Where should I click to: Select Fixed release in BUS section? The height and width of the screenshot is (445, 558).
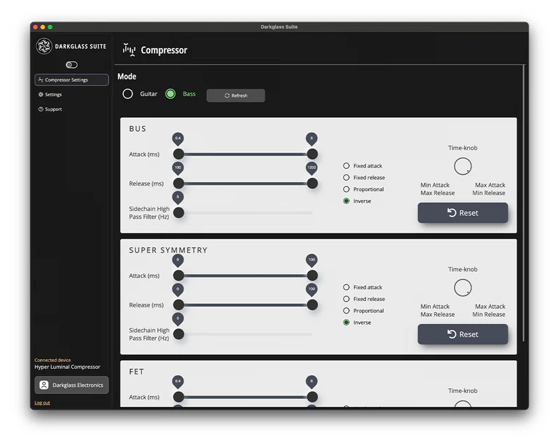click(x=346, y=177)
